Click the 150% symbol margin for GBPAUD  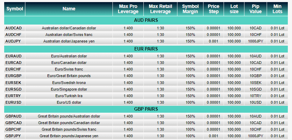tap(190, 116)
